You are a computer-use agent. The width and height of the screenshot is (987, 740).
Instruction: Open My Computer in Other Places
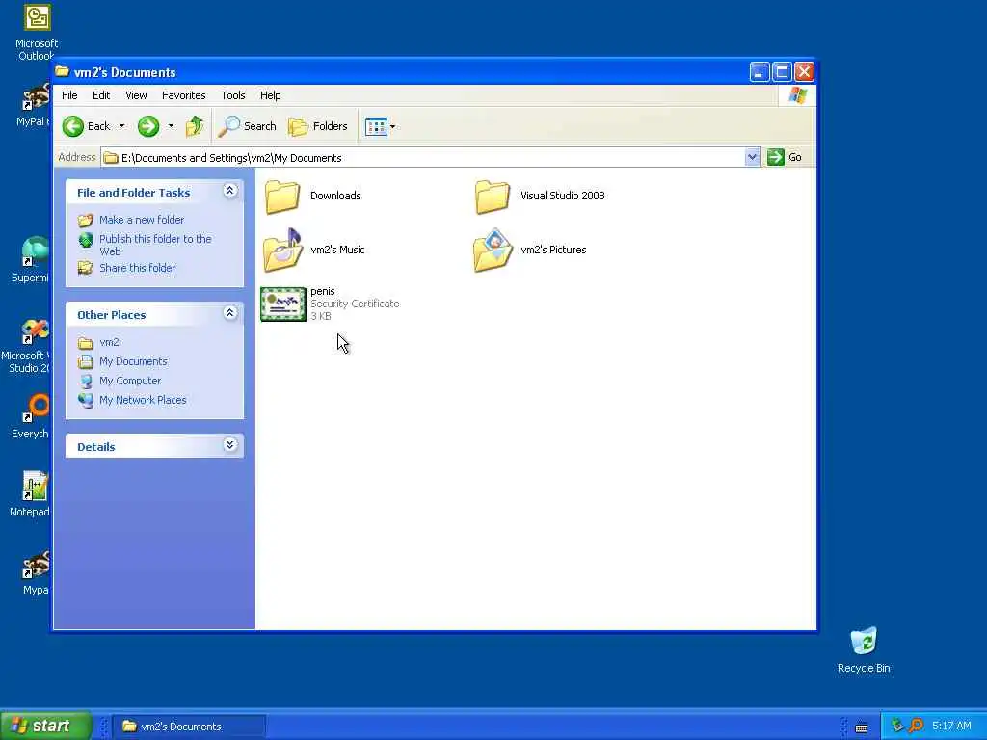[x=130, y=381]
